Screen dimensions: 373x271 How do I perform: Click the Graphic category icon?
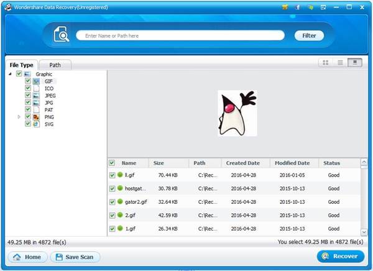tap(27, 74)
